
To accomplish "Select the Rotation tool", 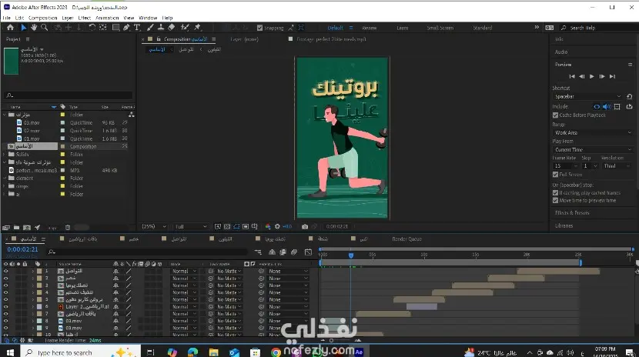I will coord(92,27).
